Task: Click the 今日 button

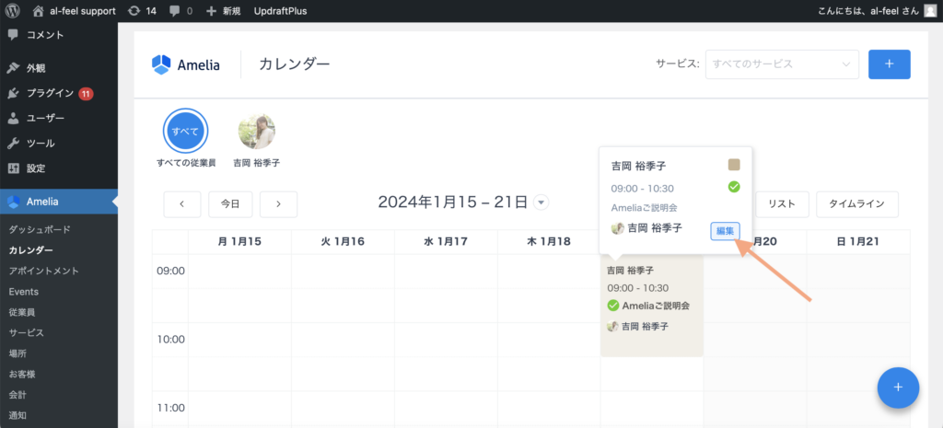Action: tap(230, 203)
